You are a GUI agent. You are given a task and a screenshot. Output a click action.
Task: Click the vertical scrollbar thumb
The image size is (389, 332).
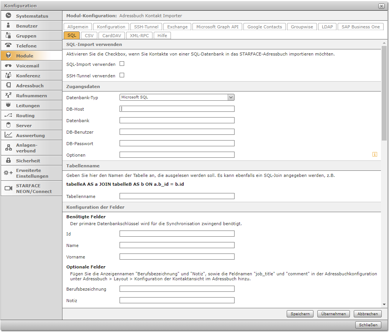pyautogui.click(x=384, y=93)
